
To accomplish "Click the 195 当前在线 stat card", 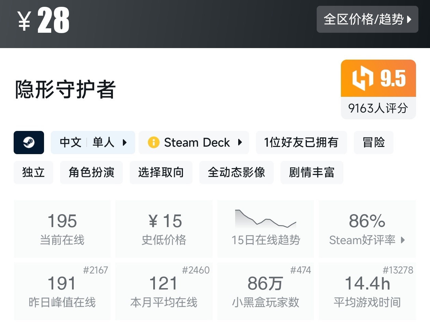I will 62,229.
